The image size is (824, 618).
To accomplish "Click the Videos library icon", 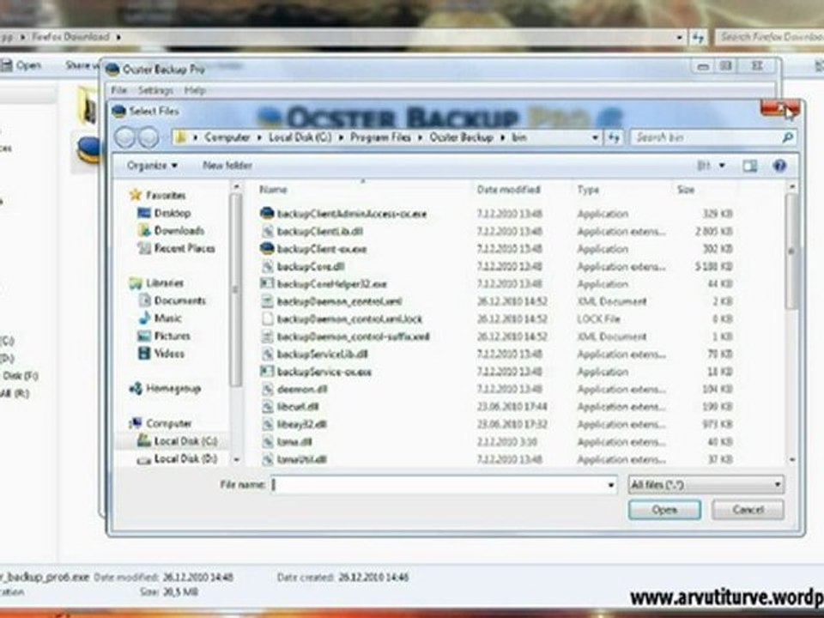I will pyautogui.click(x=144, y=353).
